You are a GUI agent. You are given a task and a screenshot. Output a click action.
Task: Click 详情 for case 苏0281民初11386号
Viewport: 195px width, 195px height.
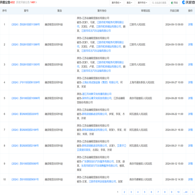point(190,44)
